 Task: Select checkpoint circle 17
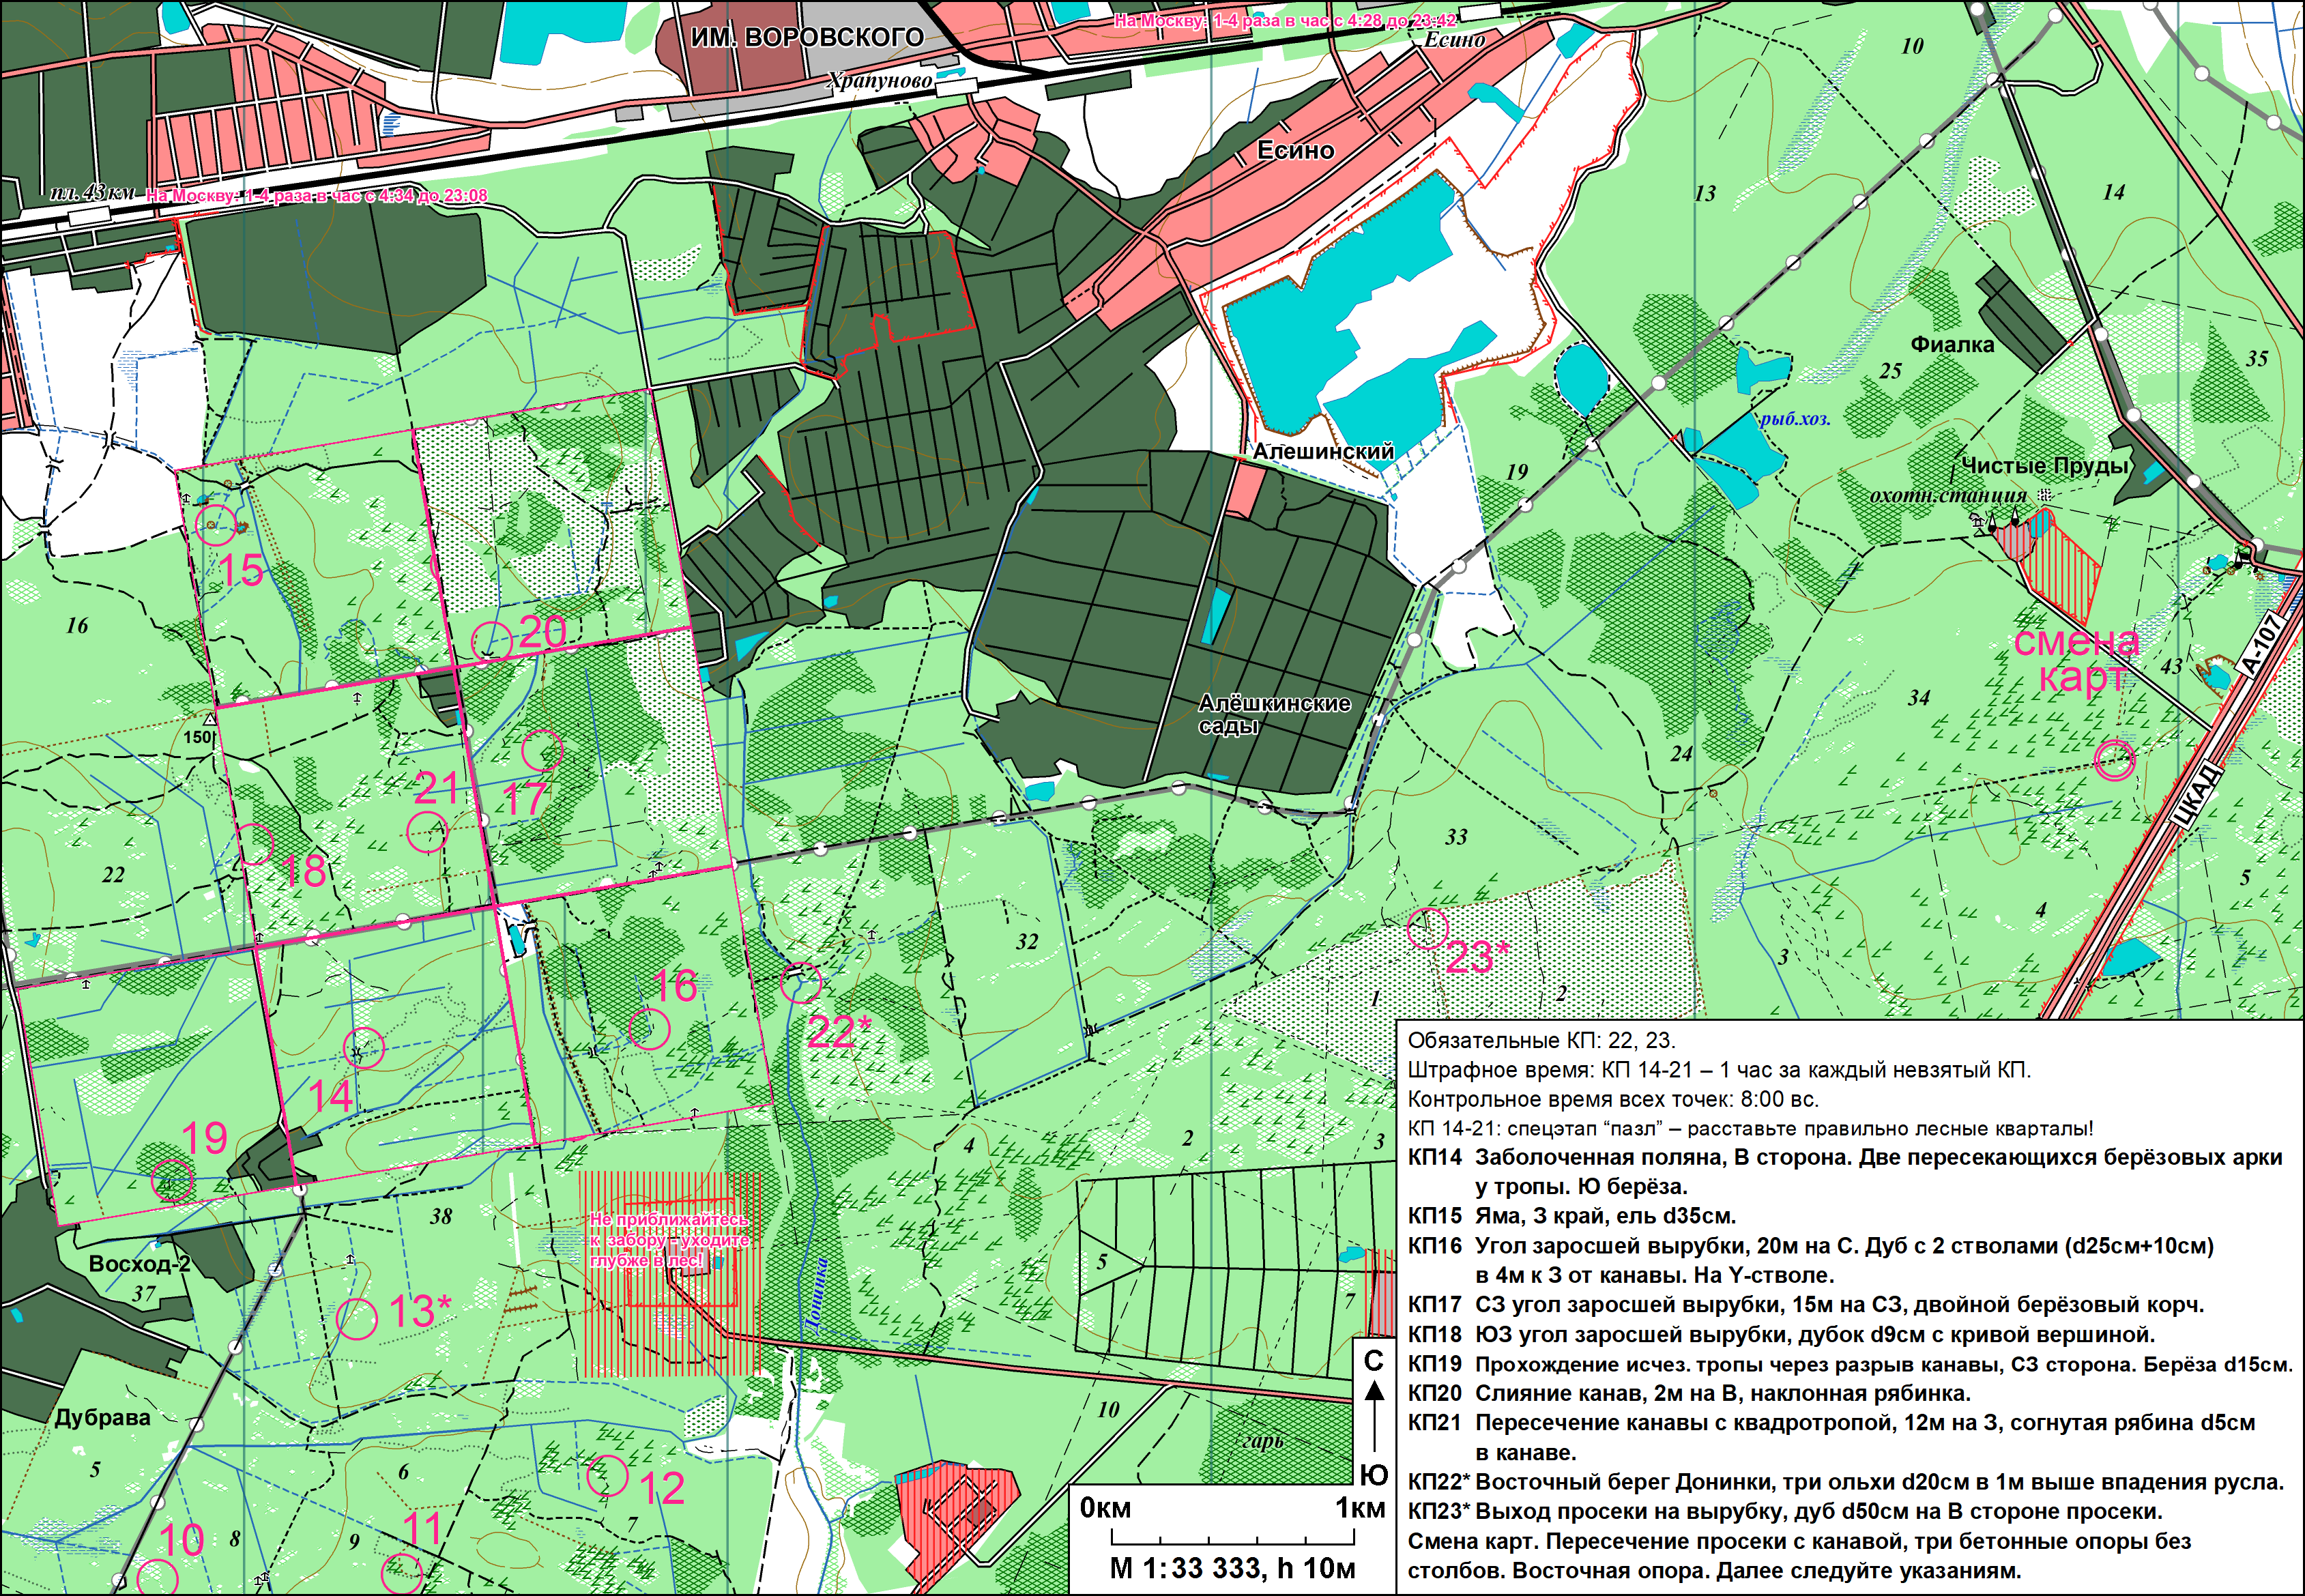(x=542, y=750)
